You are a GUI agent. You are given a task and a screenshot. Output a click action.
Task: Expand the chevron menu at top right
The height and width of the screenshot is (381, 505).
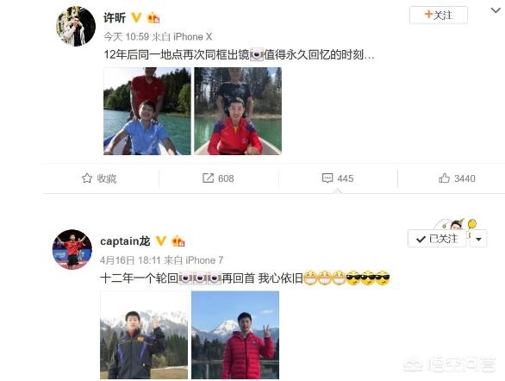tap(496, 10)
